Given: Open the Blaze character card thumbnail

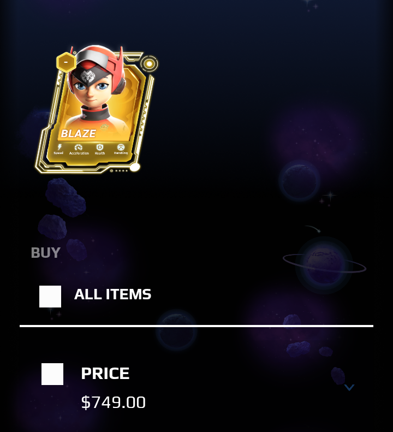Looking at the screenshot, I should (97, 109).
